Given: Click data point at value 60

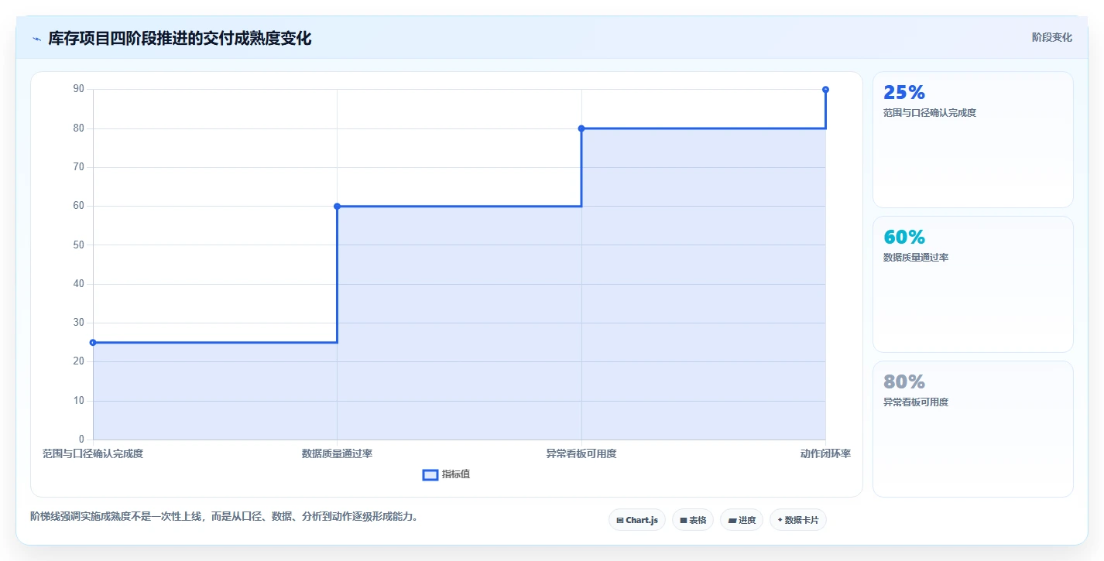Looking at the screenshot, I should coord(337,206).
